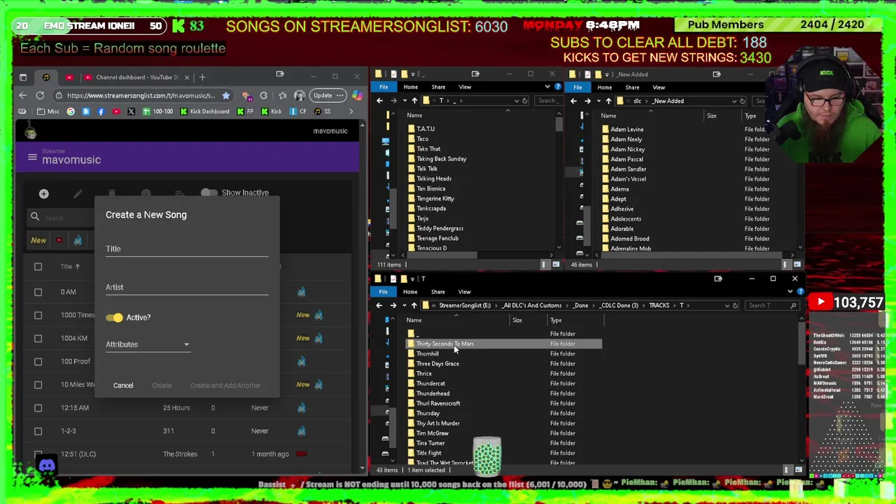This screenshot has width=896, height=504.
Task: Open new browser tab with plus button
Action: pyautogui.click(x=202, y=77)
